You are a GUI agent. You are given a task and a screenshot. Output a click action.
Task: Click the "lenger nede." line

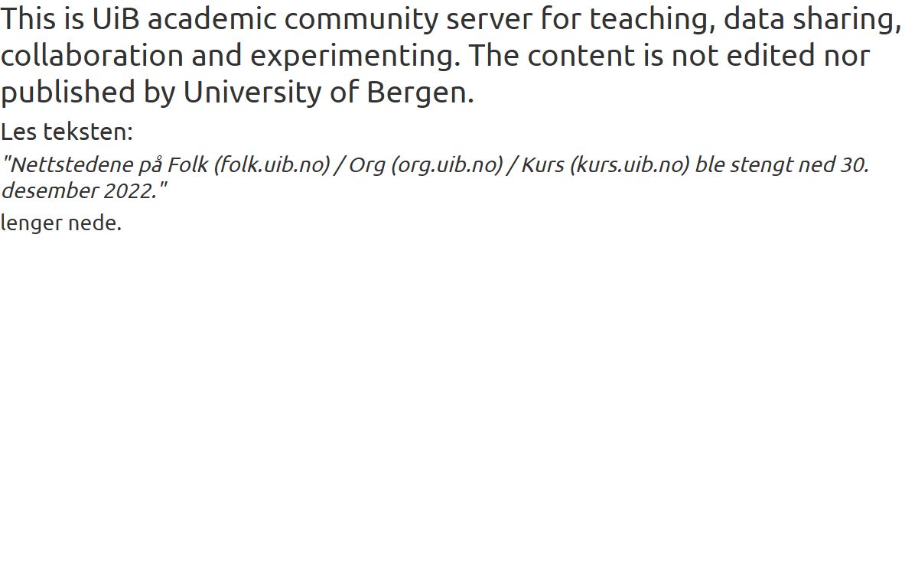coord(61,224)
